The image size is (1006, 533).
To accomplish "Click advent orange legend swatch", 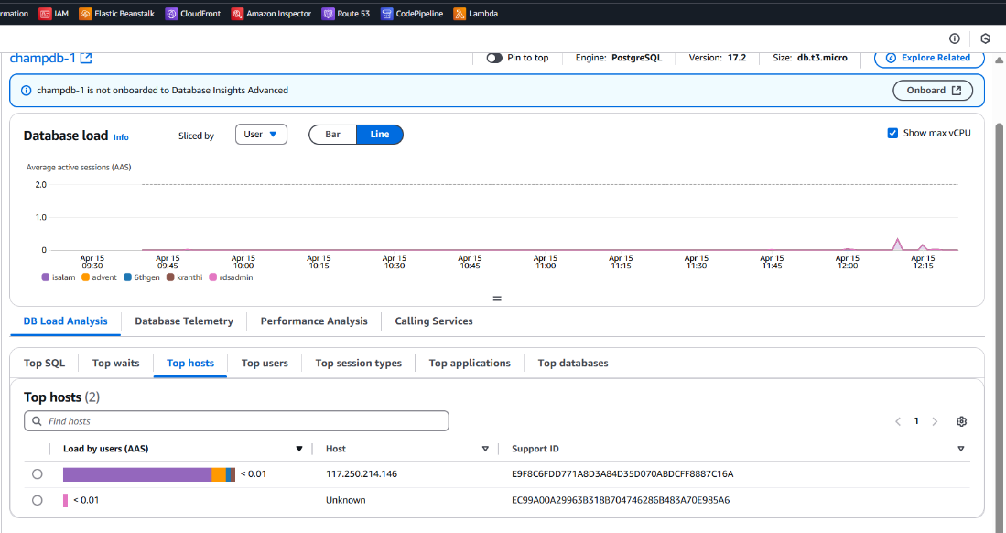I will [x=85, y=277].
